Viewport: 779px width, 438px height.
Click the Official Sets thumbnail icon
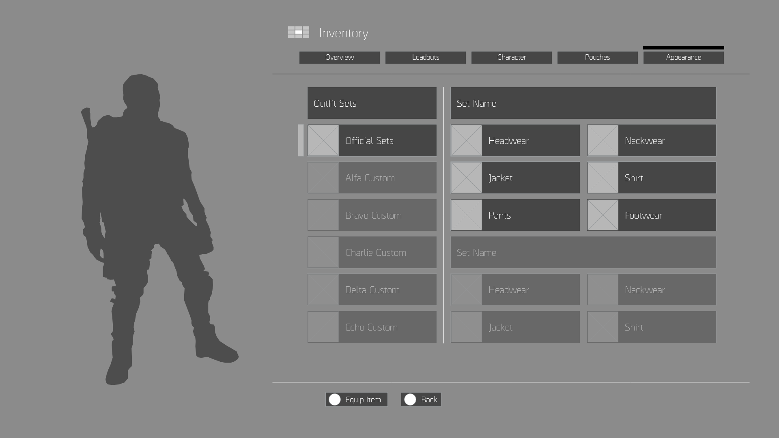(323, 140)
